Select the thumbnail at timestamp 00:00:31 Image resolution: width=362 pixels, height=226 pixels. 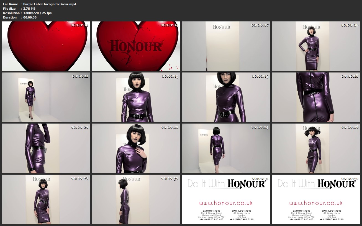tap(226, 199)
